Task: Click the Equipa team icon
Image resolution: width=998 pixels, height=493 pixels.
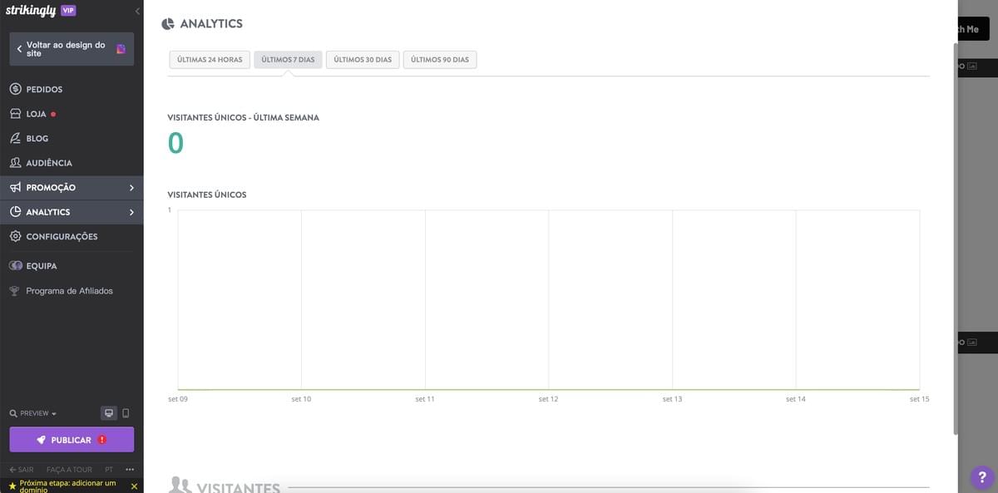Action: click(x=13, y=264)
